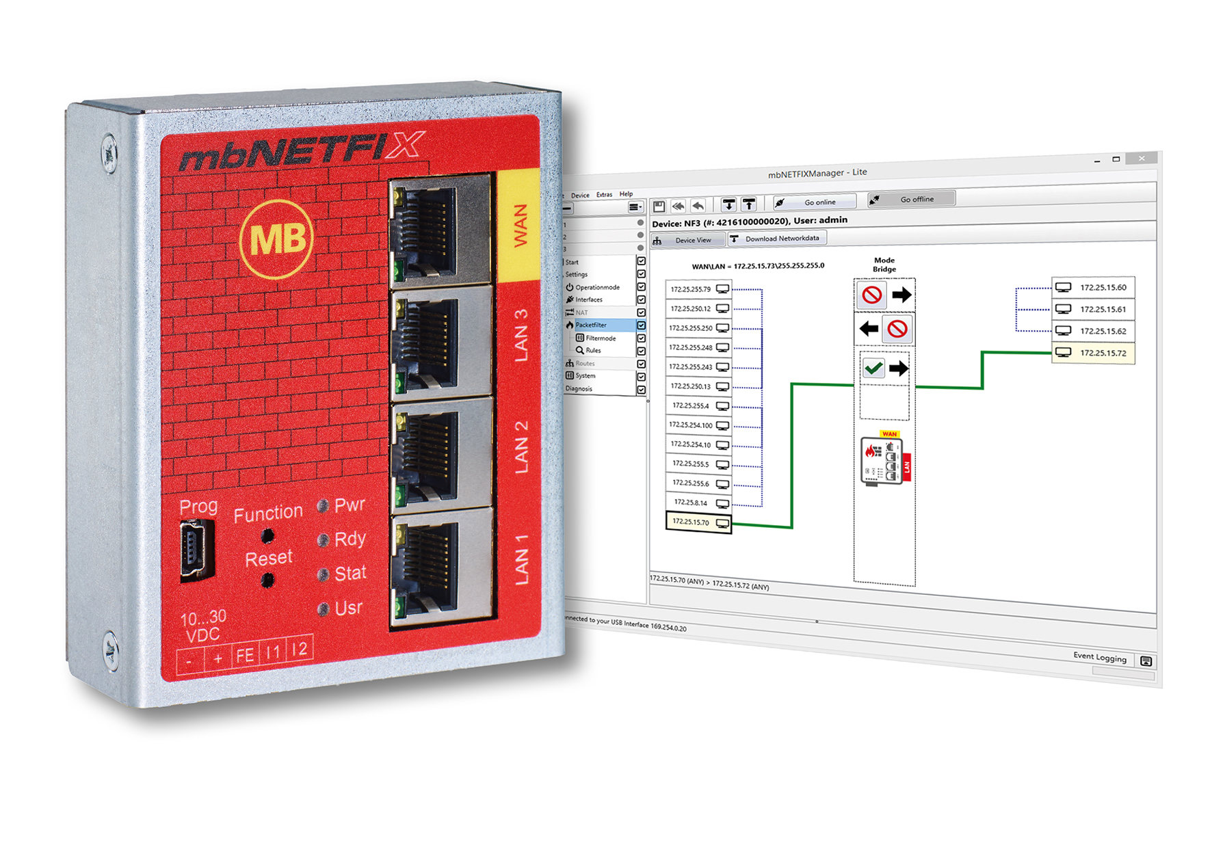Toggle the checkbox next to Diagnosis

tap(642, 388)
